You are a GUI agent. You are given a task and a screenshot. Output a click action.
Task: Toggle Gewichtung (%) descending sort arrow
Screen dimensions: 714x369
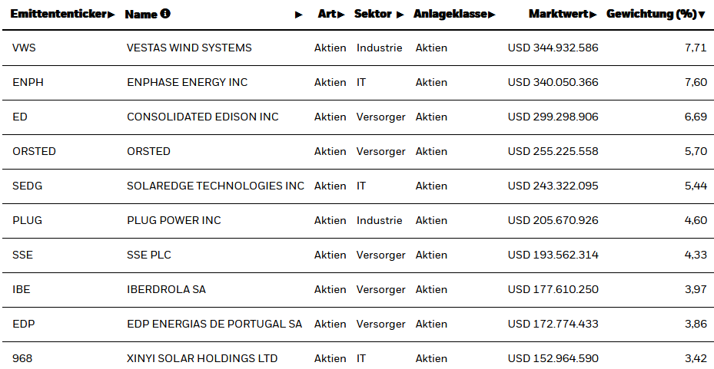click(702, 15)
